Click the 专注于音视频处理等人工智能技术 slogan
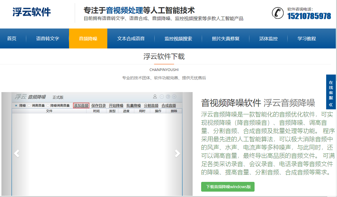This screenshot has width=337, height=197. 139,10
